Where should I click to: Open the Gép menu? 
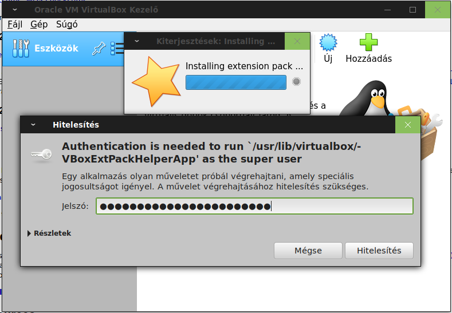tap(39, 25)
